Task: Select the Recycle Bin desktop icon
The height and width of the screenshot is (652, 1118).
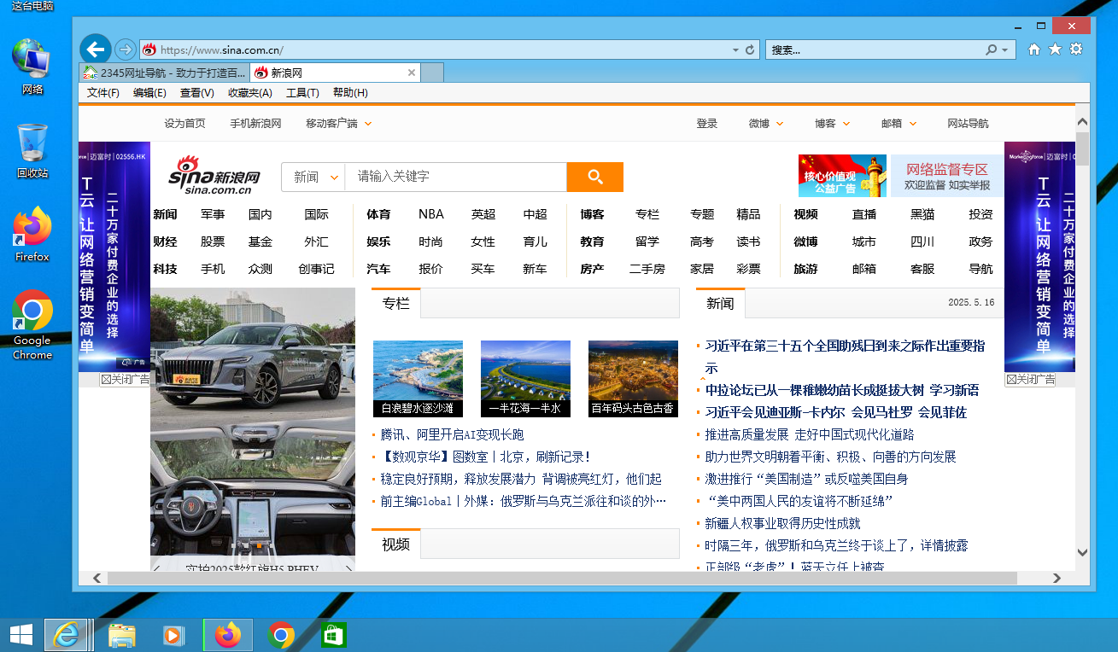Action: tap(32, 150)
